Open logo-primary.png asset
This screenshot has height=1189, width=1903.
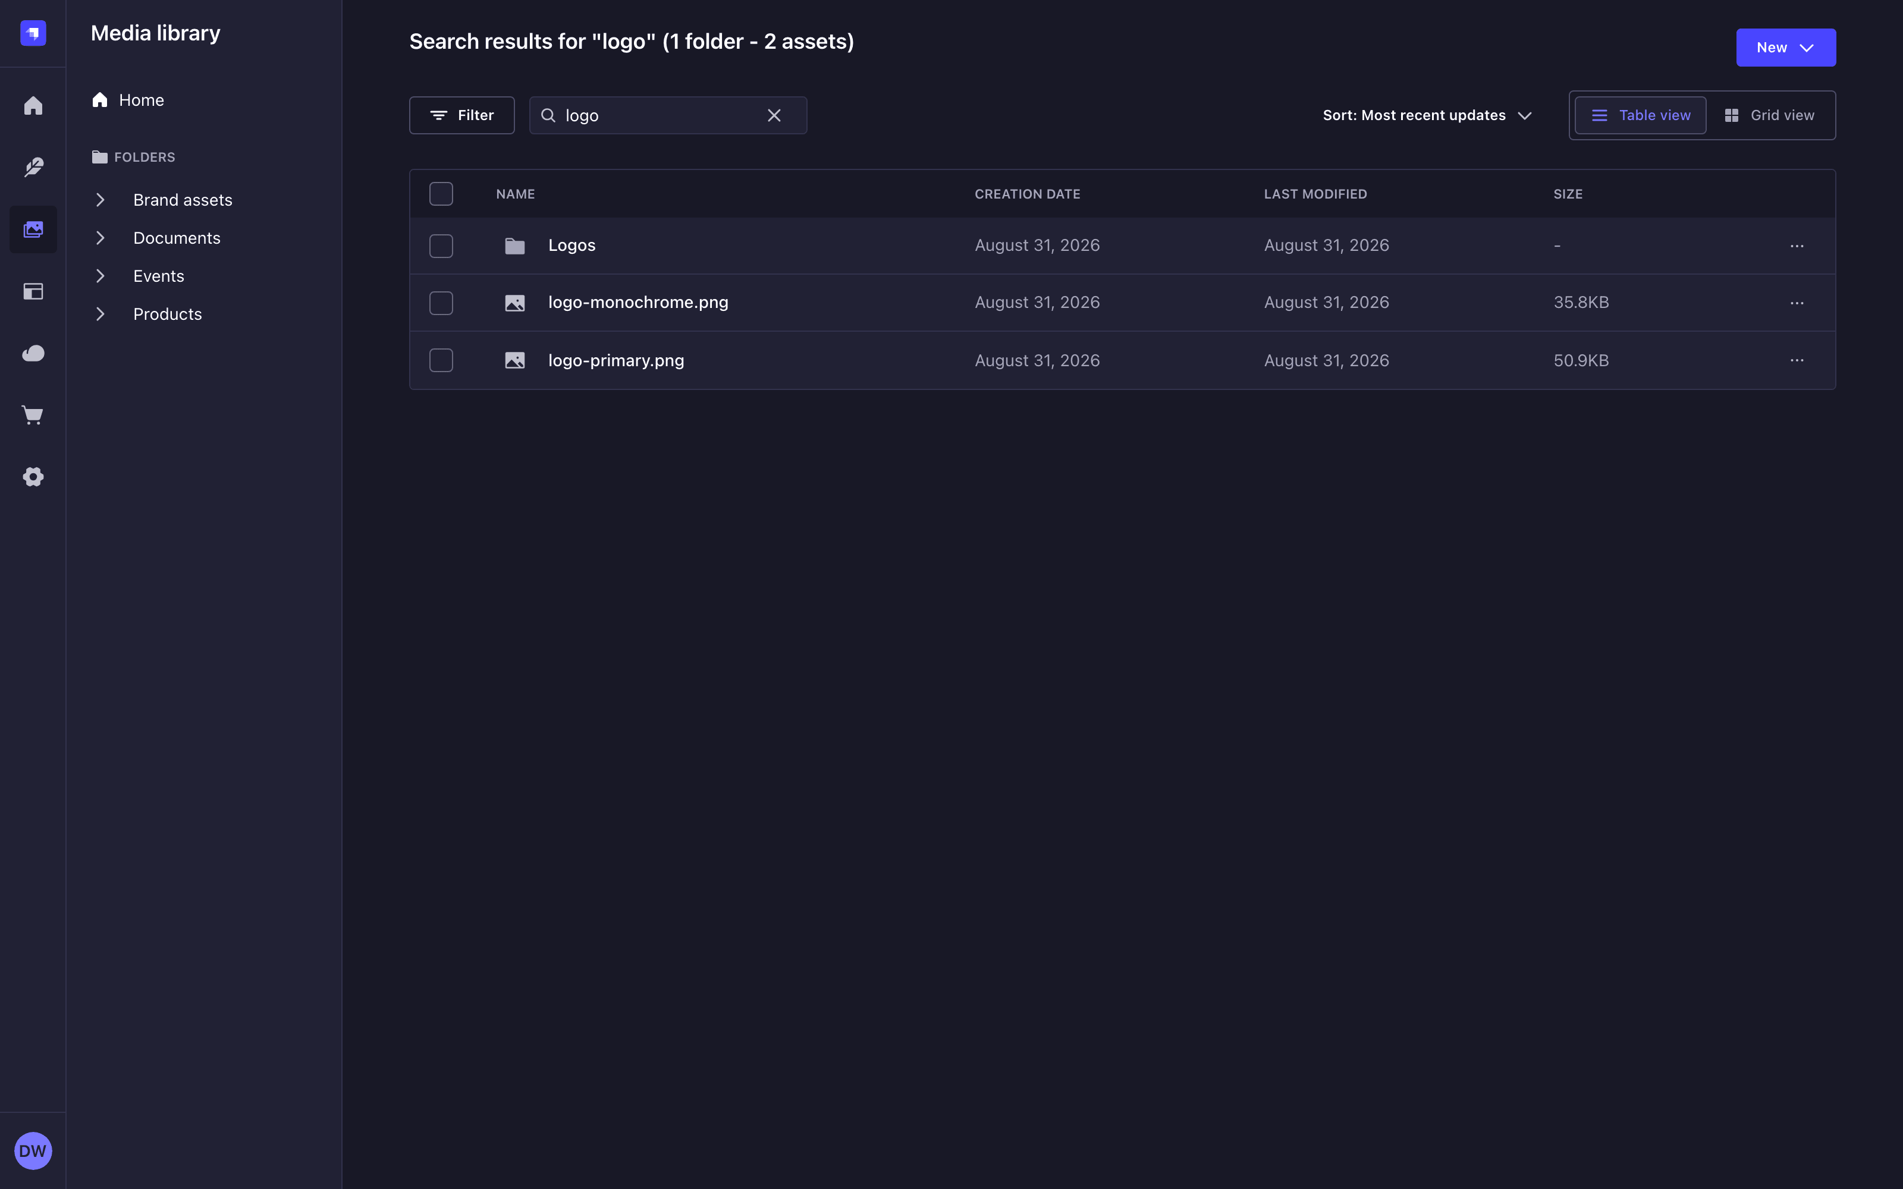click(617, 360)
